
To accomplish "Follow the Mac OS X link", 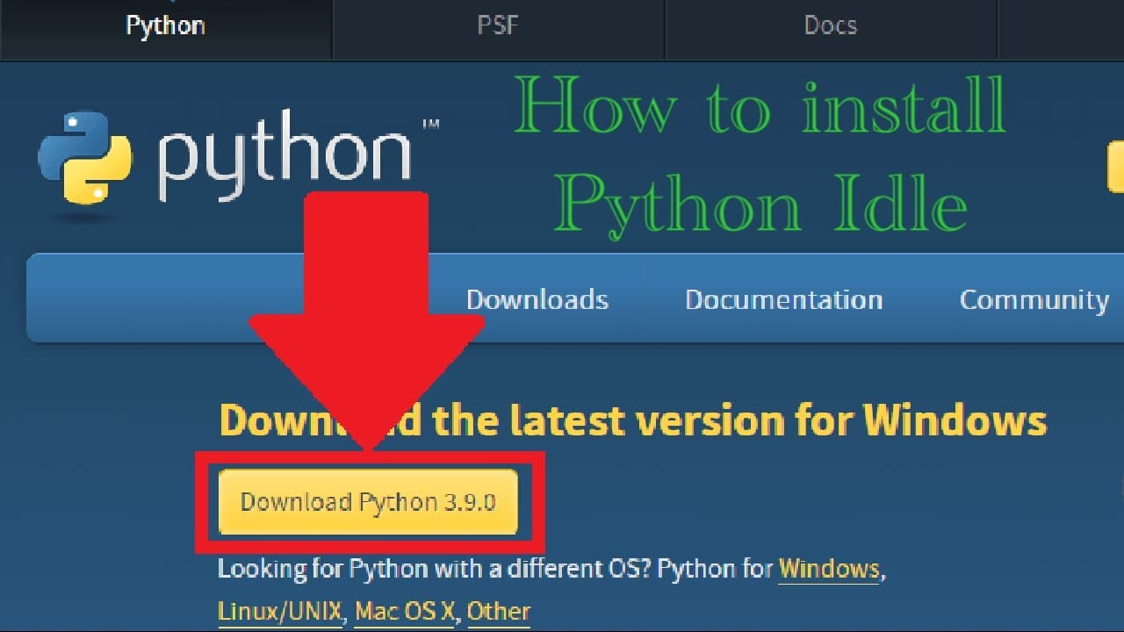I will tap(405, 611).
